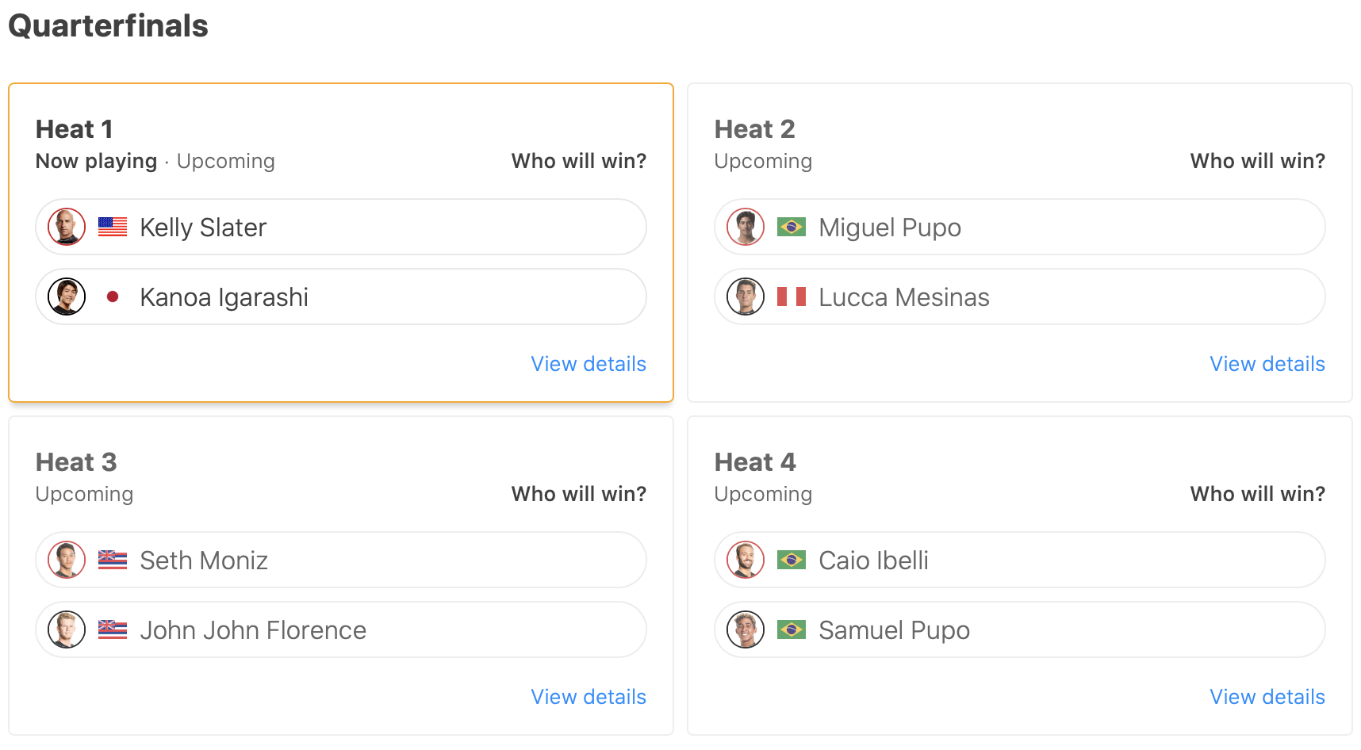
Task: Click Kelly Slater's avatar photo
Action: (x=67, y=228)
